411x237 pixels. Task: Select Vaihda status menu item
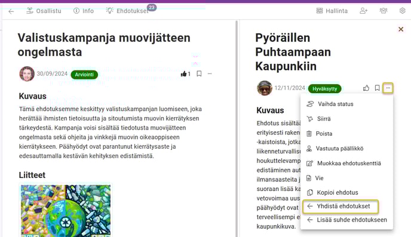point(346,104)
